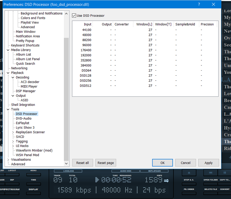
Task: Click the Reset all button
Action: [x=82, y=163]
